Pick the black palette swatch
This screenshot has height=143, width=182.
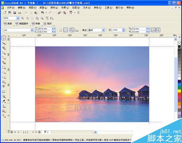point(179,47)
